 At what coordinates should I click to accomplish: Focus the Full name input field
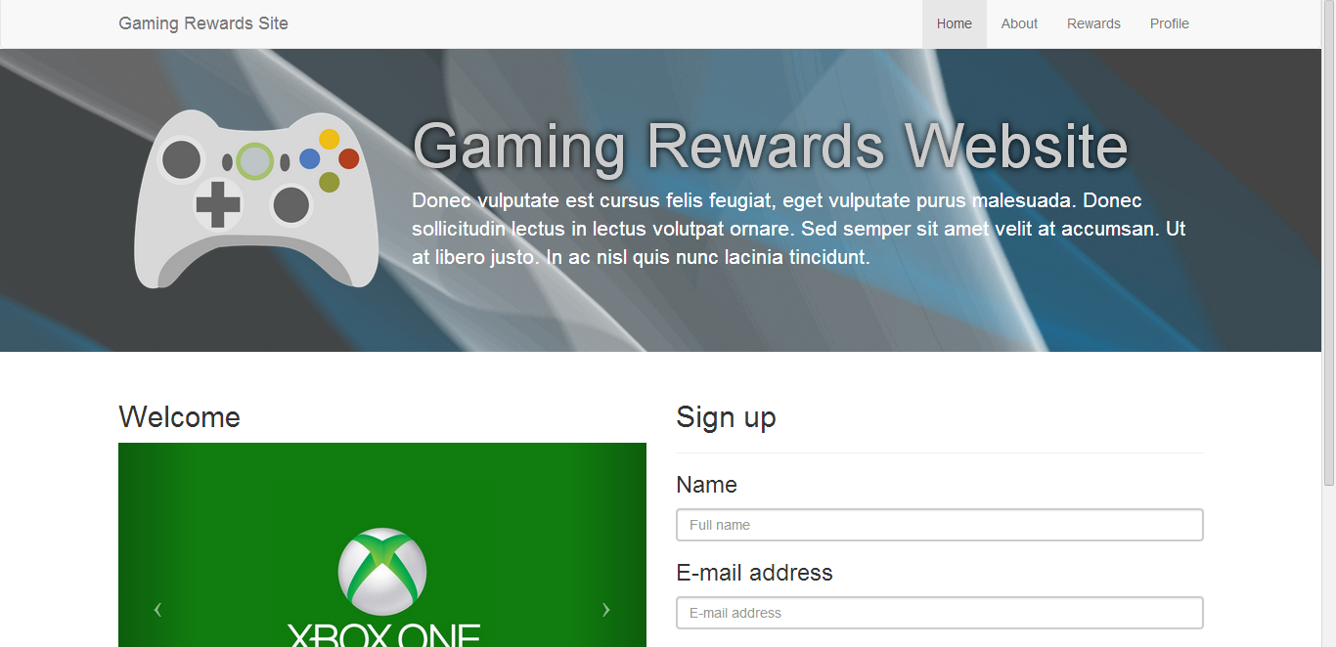pos(939,525)
